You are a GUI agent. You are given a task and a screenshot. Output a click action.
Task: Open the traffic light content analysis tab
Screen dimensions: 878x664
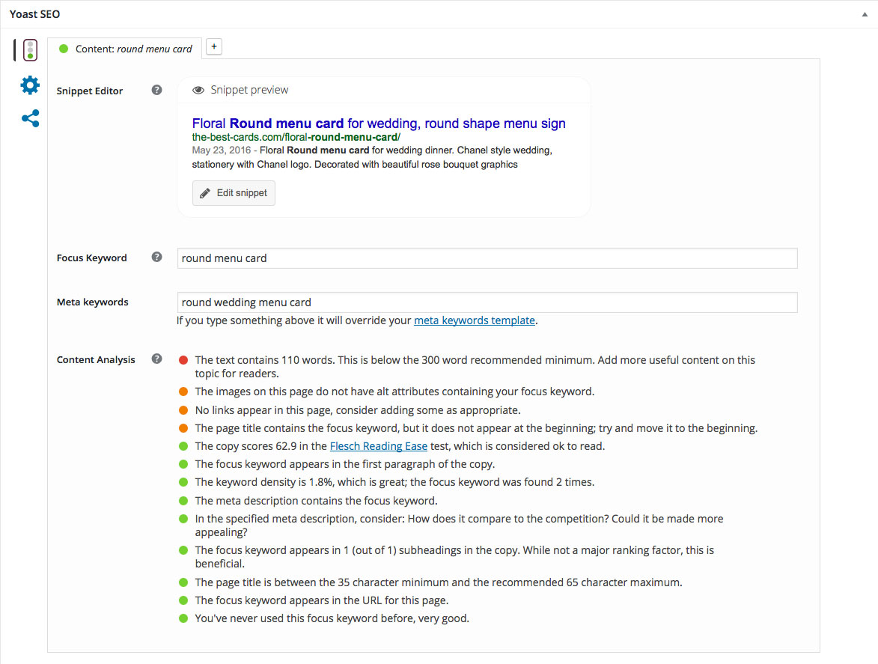[30, 50]
